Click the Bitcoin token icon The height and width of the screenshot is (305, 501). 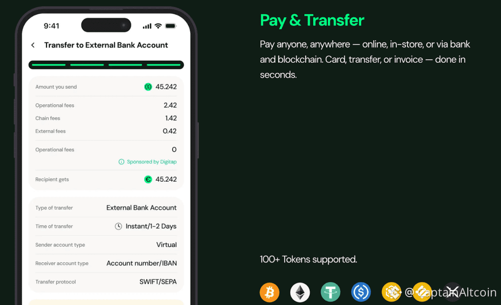pyautogui.click(x=270, y=292)
